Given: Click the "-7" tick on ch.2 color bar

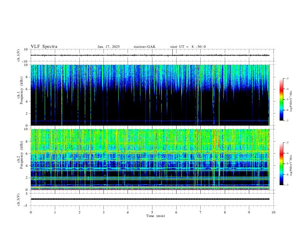Looking at the screenshot, I should [x=287, y=185].
